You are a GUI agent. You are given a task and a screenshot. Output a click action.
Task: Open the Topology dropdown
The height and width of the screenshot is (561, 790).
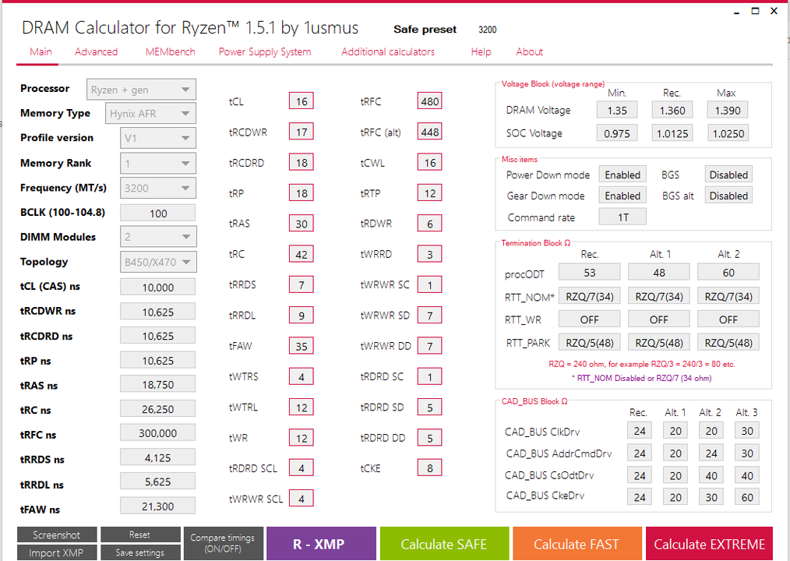[158, 262]
